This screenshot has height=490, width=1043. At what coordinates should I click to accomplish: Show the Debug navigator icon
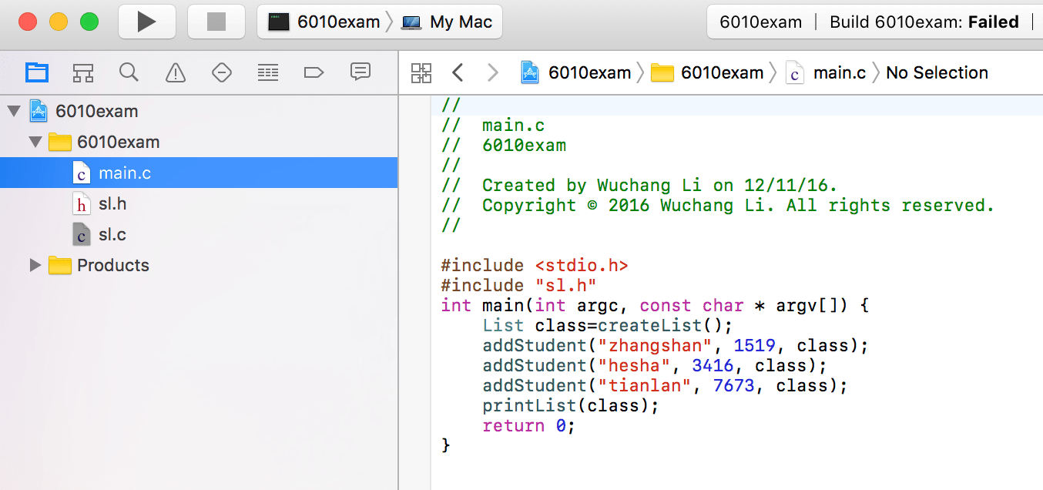click(267, 72)
